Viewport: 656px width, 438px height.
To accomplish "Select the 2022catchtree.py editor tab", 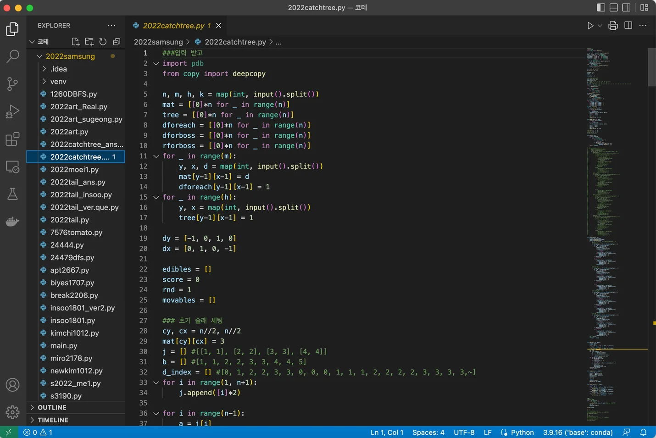I will 177,26.
